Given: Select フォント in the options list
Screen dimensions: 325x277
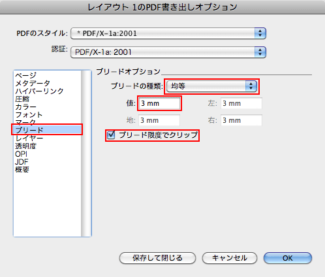Looking at the screenshot, I should point(29,114).
